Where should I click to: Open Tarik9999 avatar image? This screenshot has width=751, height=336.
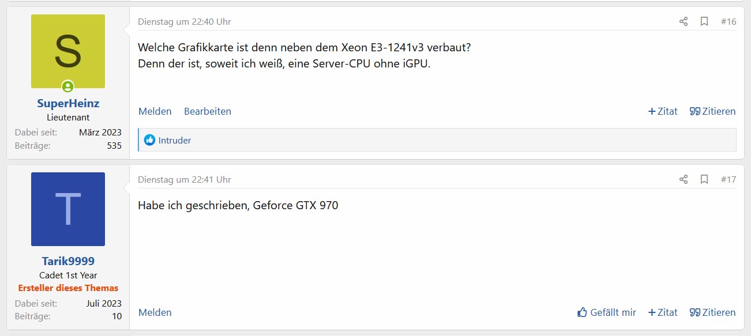click(x=68, y=209)
